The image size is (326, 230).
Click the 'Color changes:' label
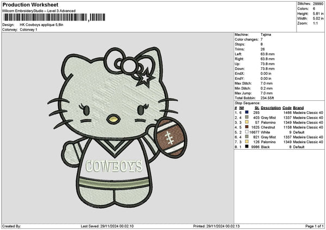point(247,40)
